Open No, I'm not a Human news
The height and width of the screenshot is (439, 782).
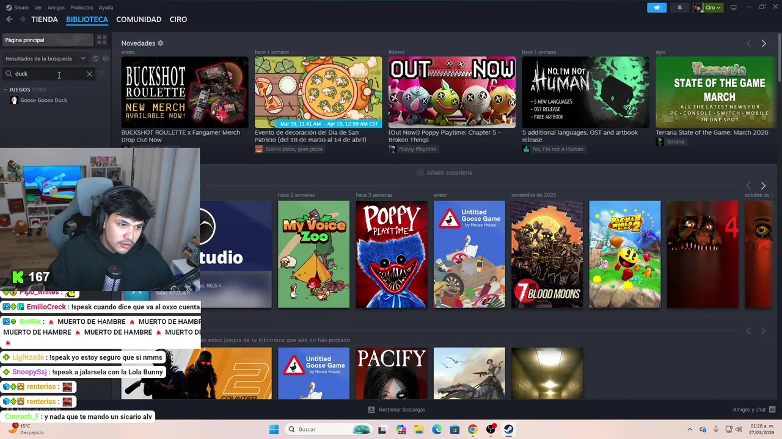pyautogui.click(x=585, y=92)
